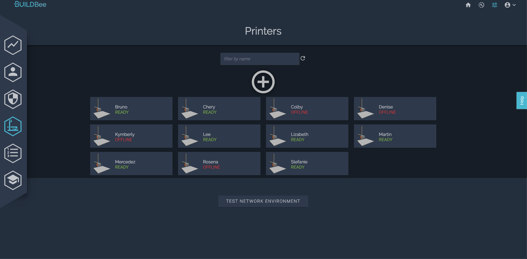Focus the filter by name field
The width and height of the screenshot is (527, 259).
260,59
